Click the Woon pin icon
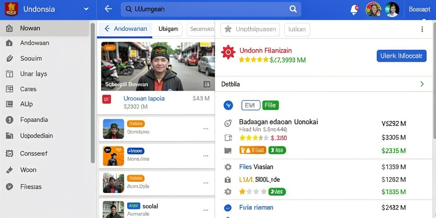This screenshot has width=436, height=218. pos(9,170)
